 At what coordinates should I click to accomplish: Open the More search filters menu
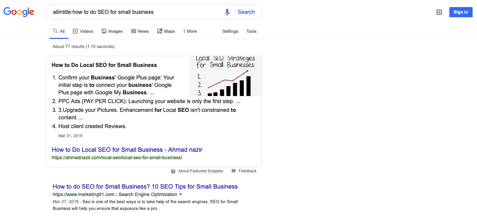(x=190, y=31)
